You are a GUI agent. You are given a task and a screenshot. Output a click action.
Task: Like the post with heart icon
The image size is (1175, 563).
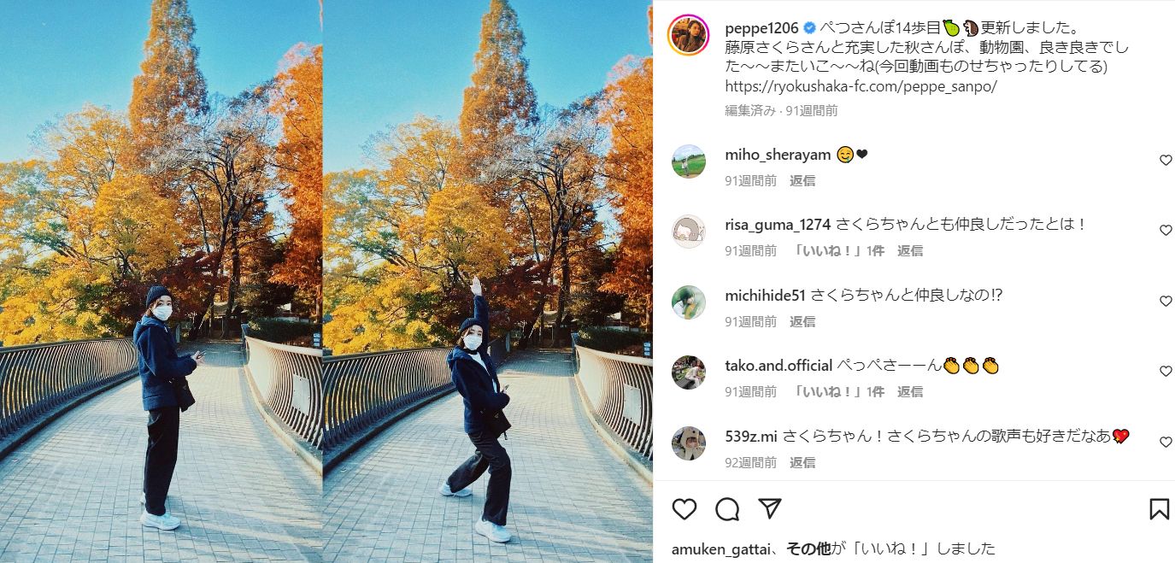pos(684,509)
